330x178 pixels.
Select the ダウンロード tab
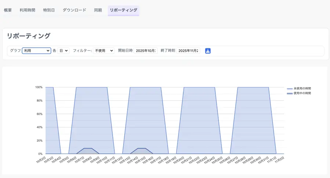(x=74, y=10)
